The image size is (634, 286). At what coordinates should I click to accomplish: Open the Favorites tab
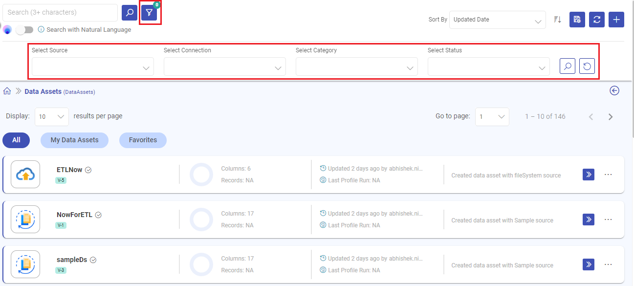(x=143, y=140)
